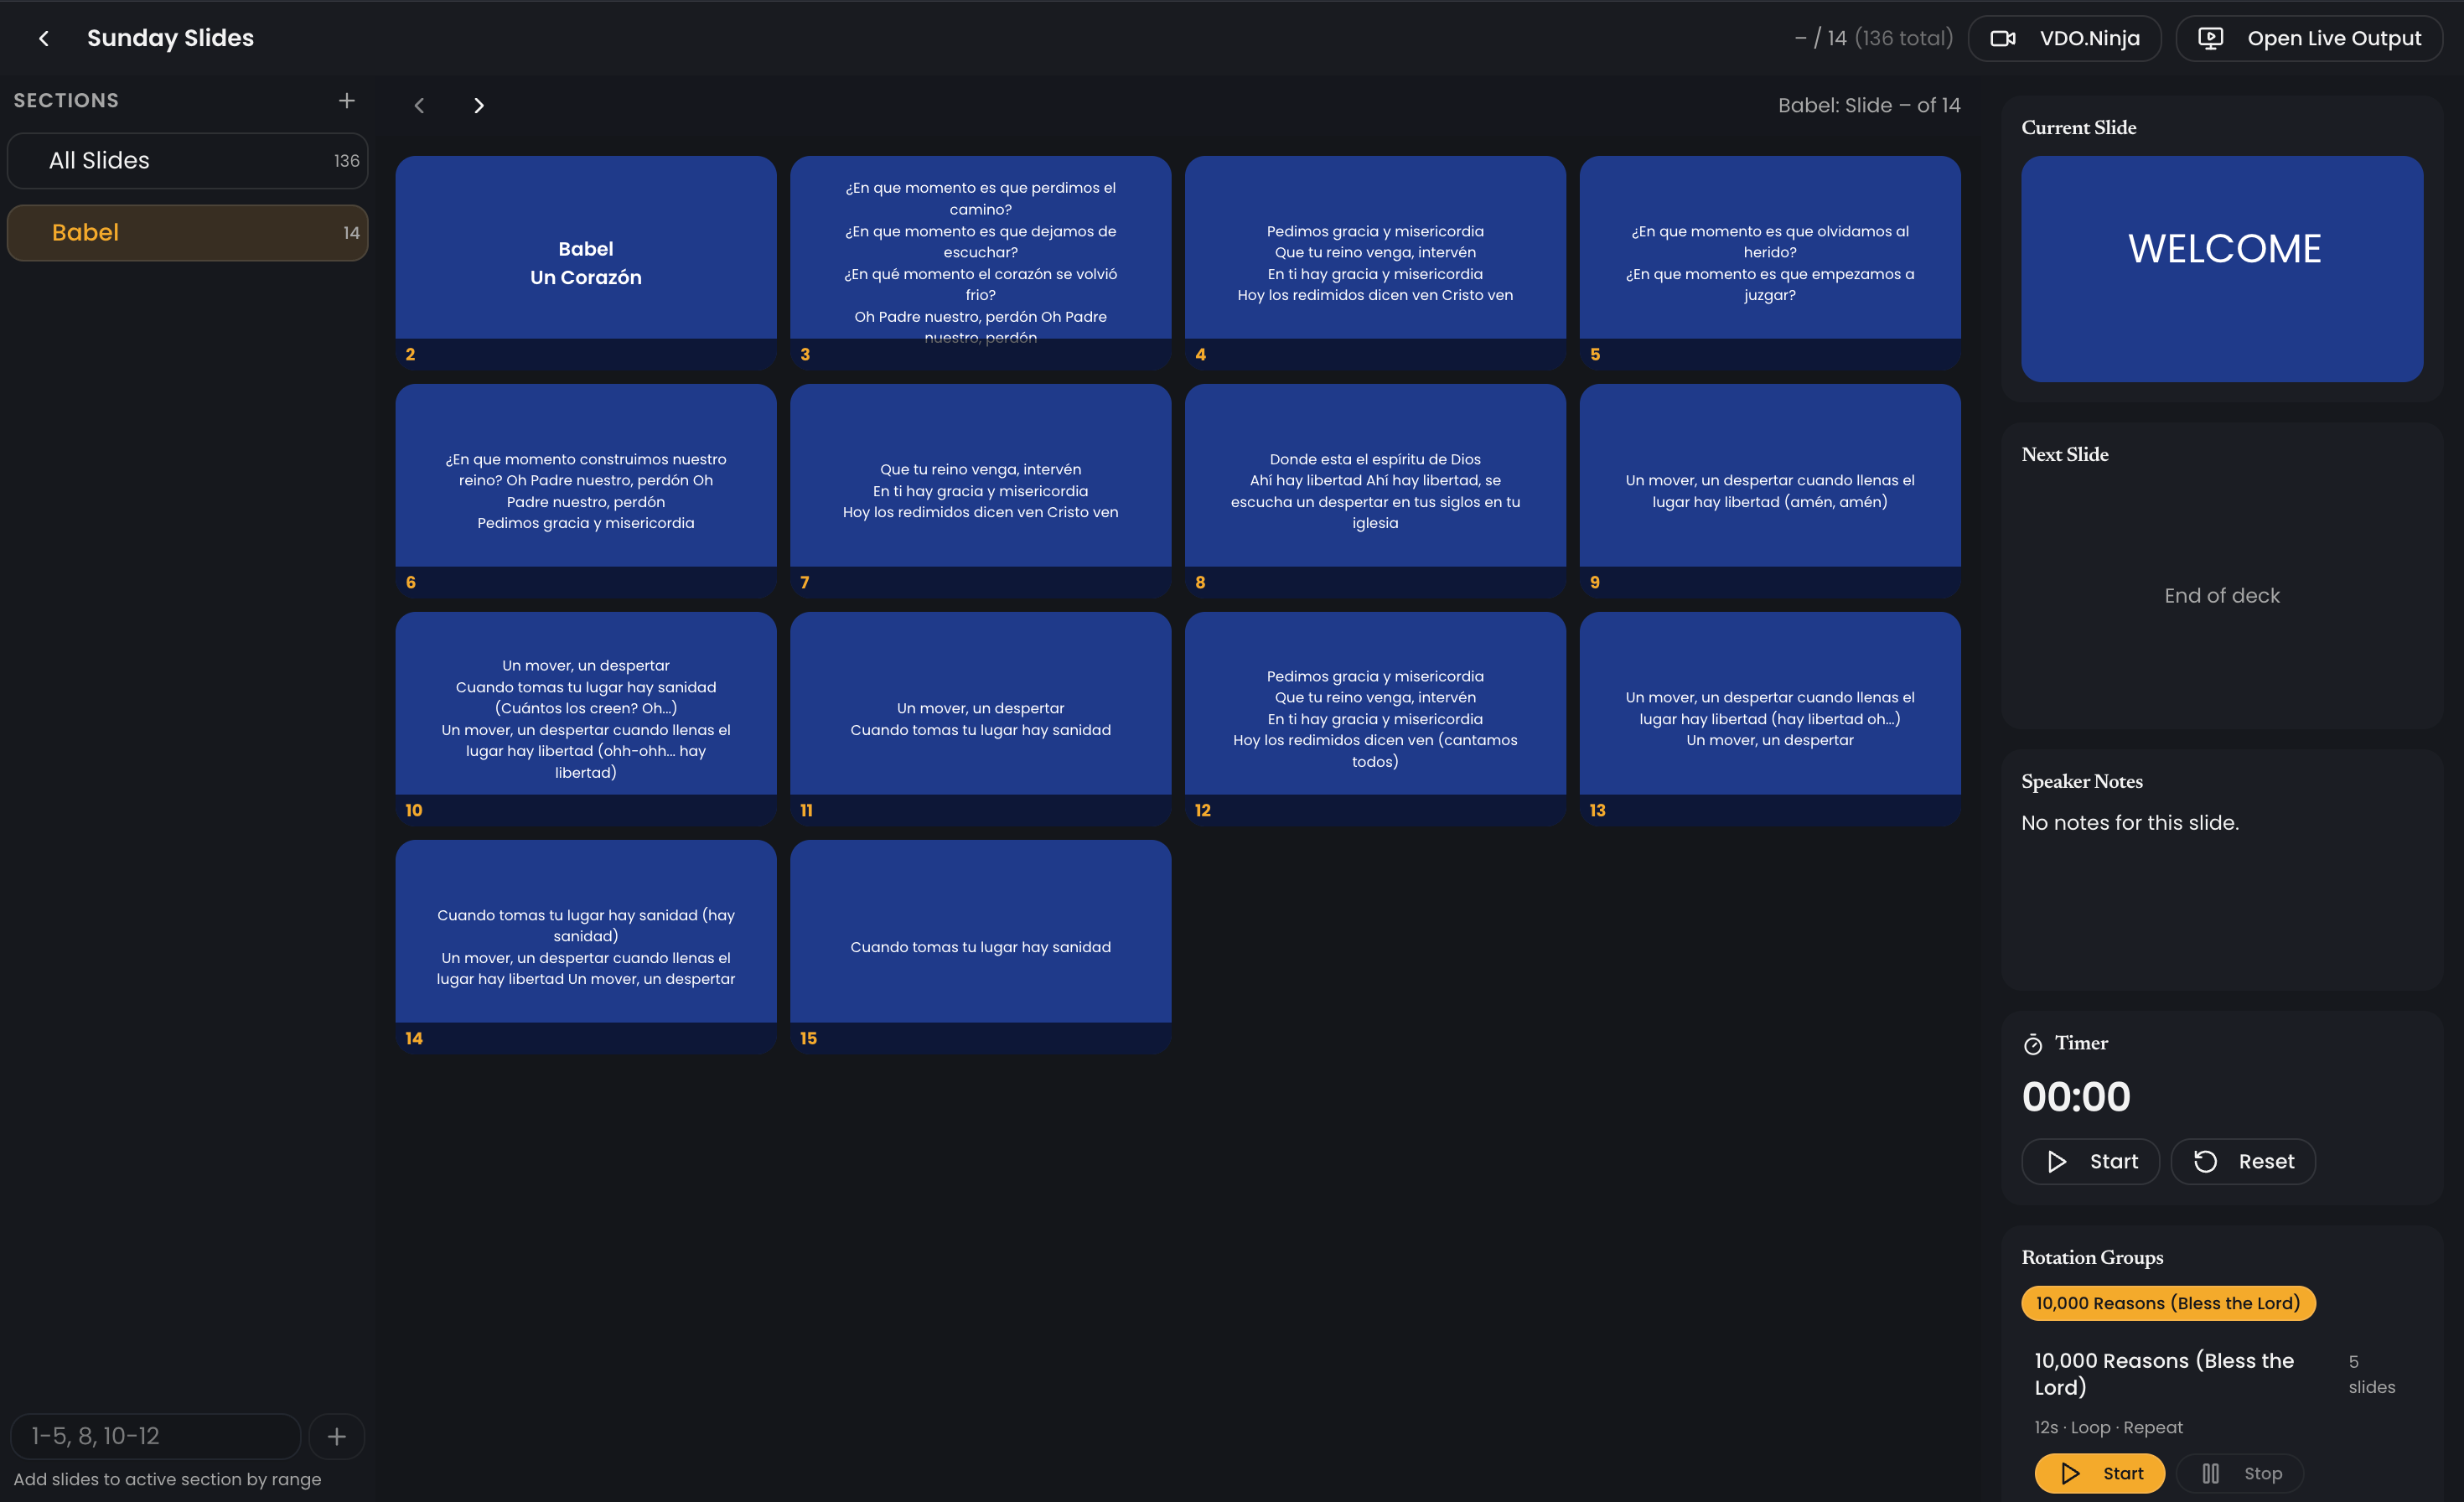Start the timer
2464x1502 pixels.
pyautogui.click(x=2090, y=1161)
